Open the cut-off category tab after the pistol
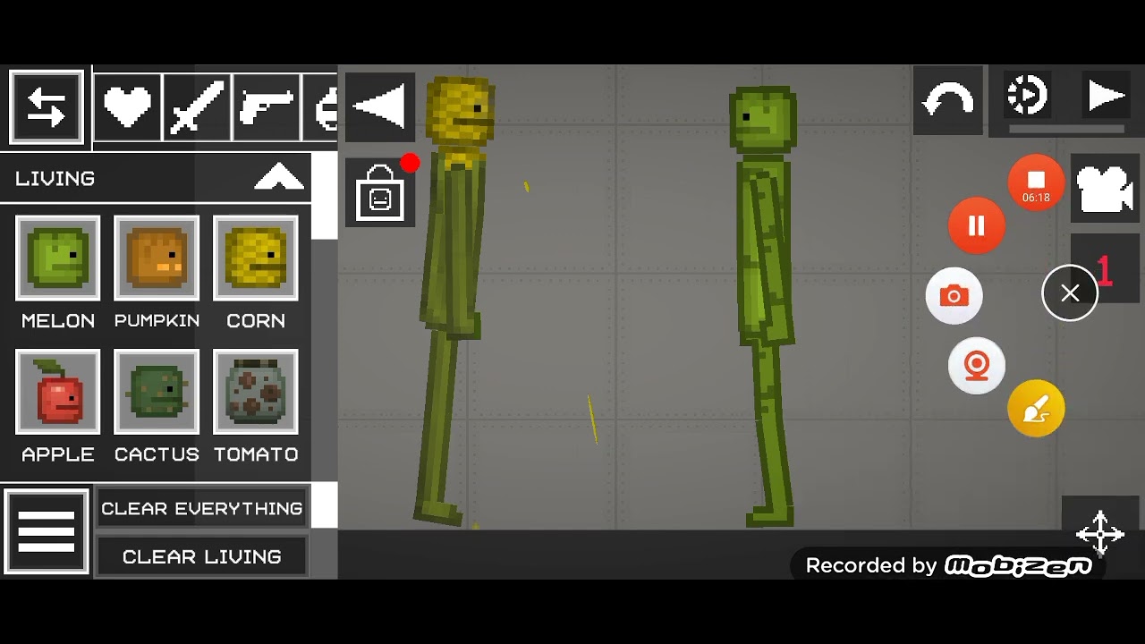Image resolution: width=1145 pixels, height=644 pixels. 321,107
